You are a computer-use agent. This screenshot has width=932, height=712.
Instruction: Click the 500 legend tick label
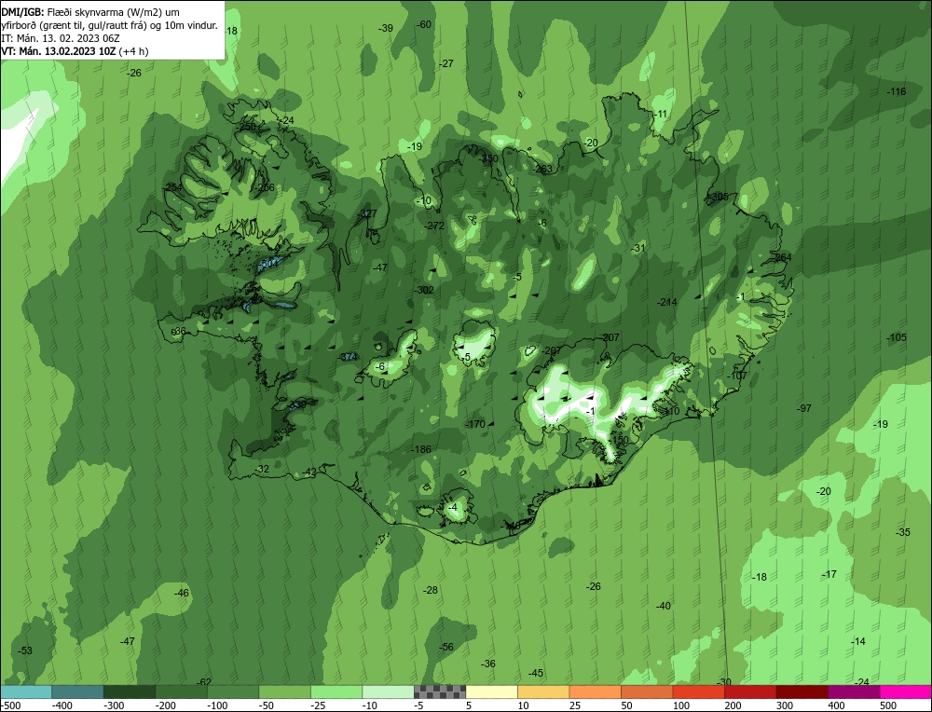(887, 706)
